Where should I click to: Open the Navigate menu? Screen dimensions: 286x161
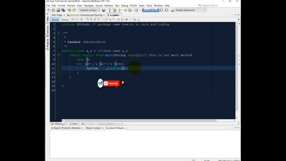(88, 6)
